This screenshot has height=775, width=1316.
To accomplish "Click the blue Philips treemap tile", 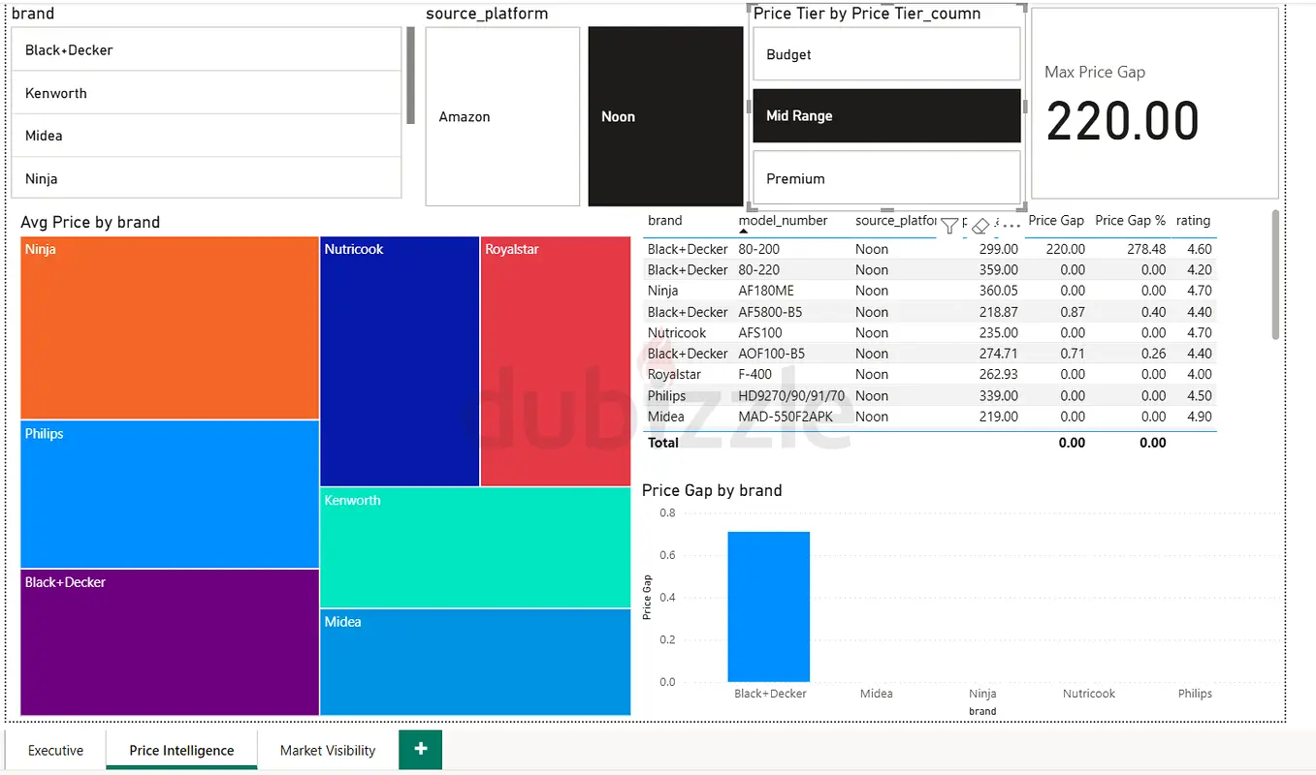I will pyautogui.click(x=170, y=494).
